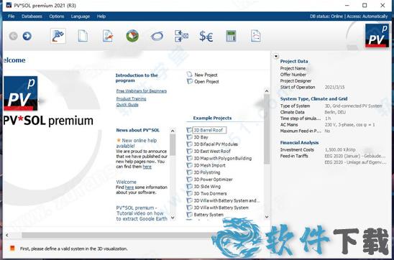Image resolution: width=394 pixels, height=260 pixels.
Task: Click the System Type, Climate and Grid heading
Action: [x=314, y=98]
